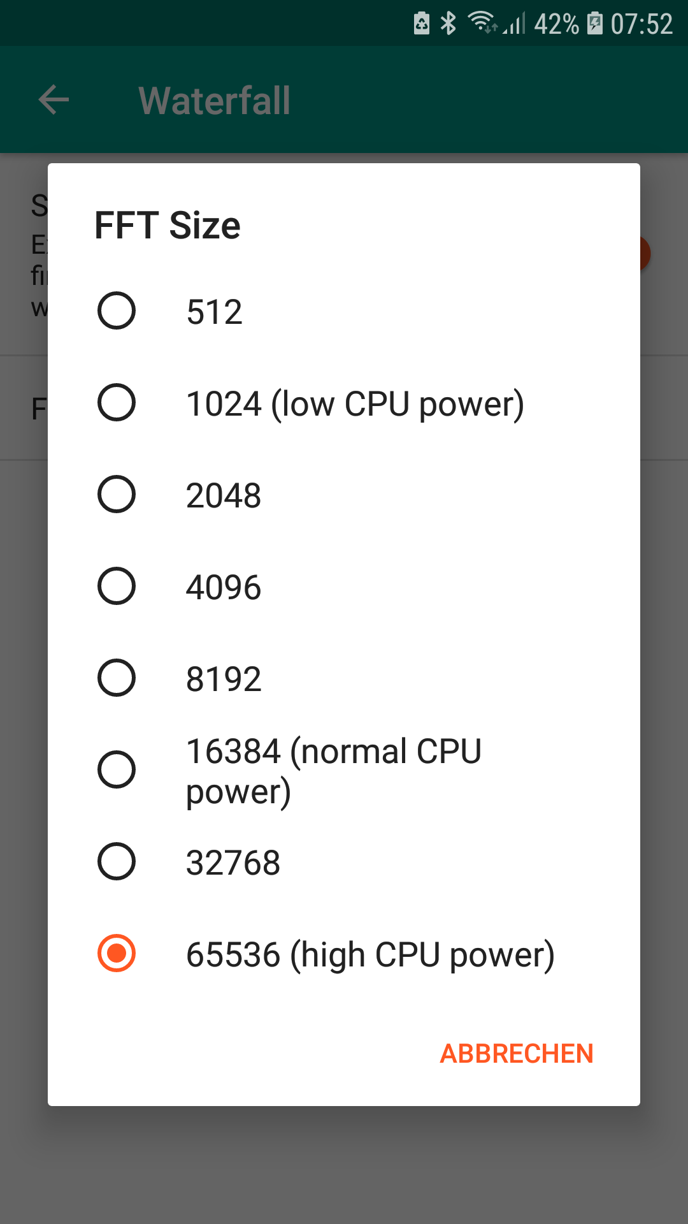Tap the Bluetooth status icon
This screenshot has width=688, height=1224.
[x=448, y=24]
